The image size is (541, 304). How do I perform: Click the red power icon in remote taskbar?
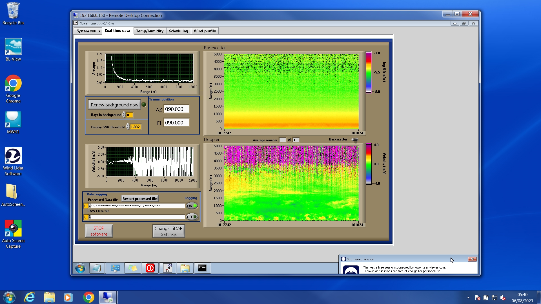coord(150,268)
